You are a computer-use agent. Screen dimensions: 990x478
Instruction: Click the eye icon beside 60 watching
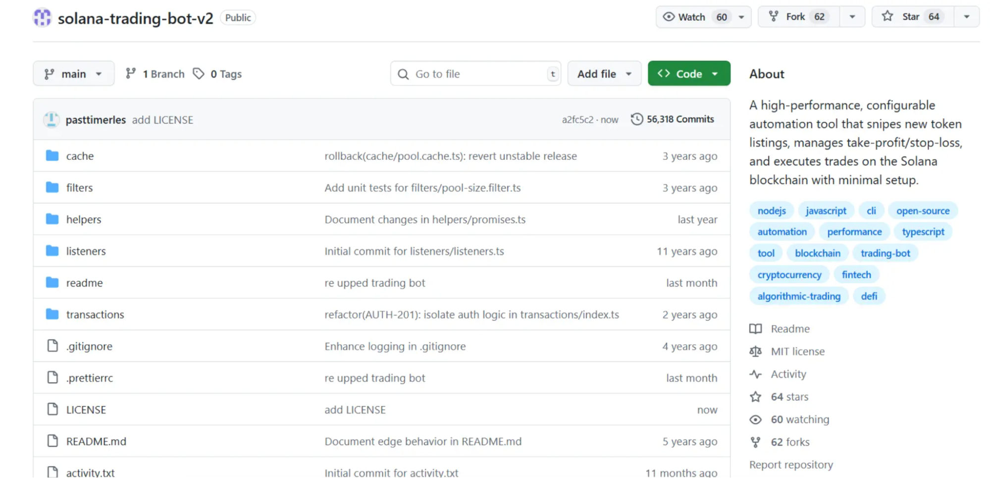coord(755,420)
